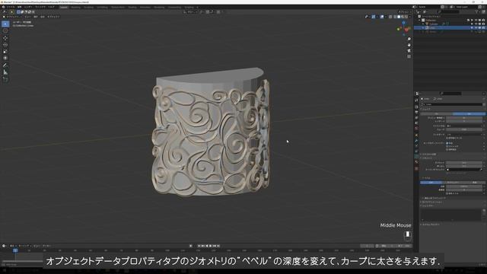Screen dimensions: 487x274
Task: Toggle the fill caps checkbox in Bevel panel
Action: click(447, 193)
